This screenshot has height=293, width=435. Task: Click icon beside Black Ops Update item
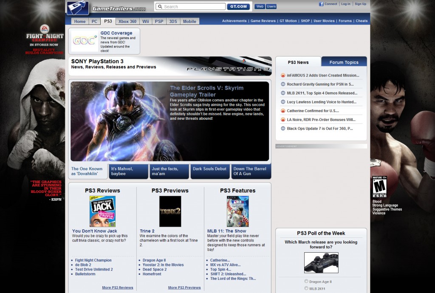(283, 129)
